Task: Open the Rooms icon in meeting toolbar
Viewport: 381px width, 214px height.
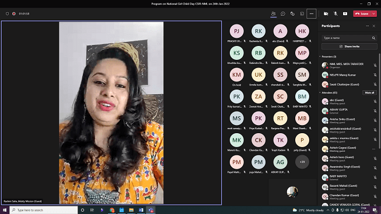Action: pyautogui.click(x=302, y=13)
